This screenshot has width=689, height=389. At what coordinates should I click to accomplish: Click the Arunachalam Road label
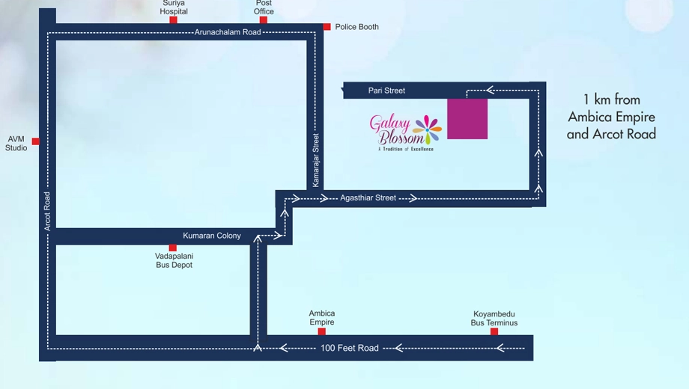point(228,32)
